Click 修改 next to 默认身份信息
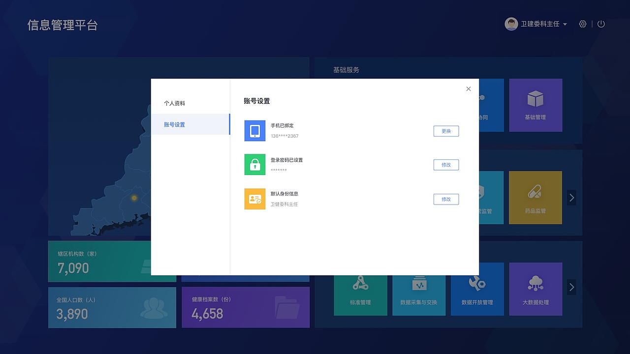Screen dimensions: 630x354 446,199
